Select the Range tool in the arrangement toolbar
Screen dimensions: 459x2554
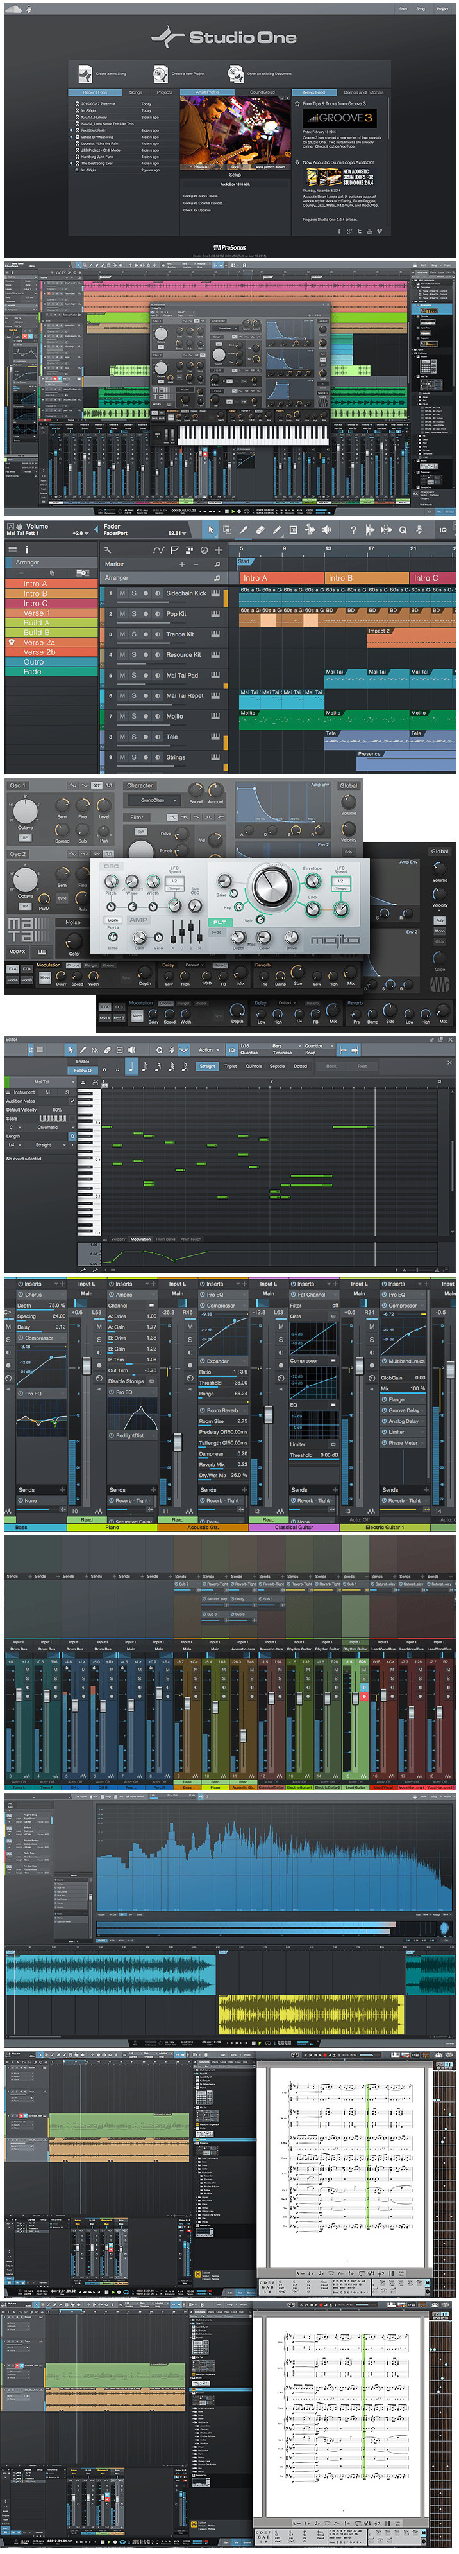226,530
